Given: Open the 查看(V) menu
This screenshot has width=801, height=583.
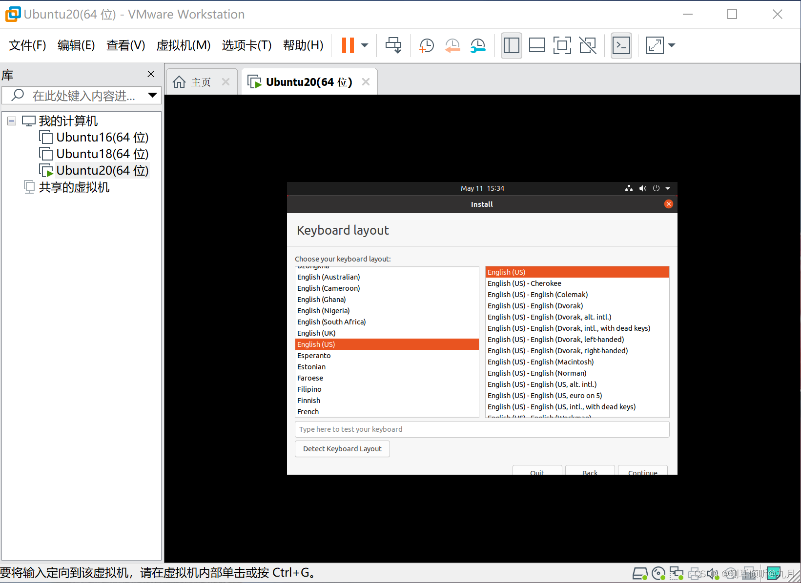Looking at the screenshot, I should click(126, 45).
